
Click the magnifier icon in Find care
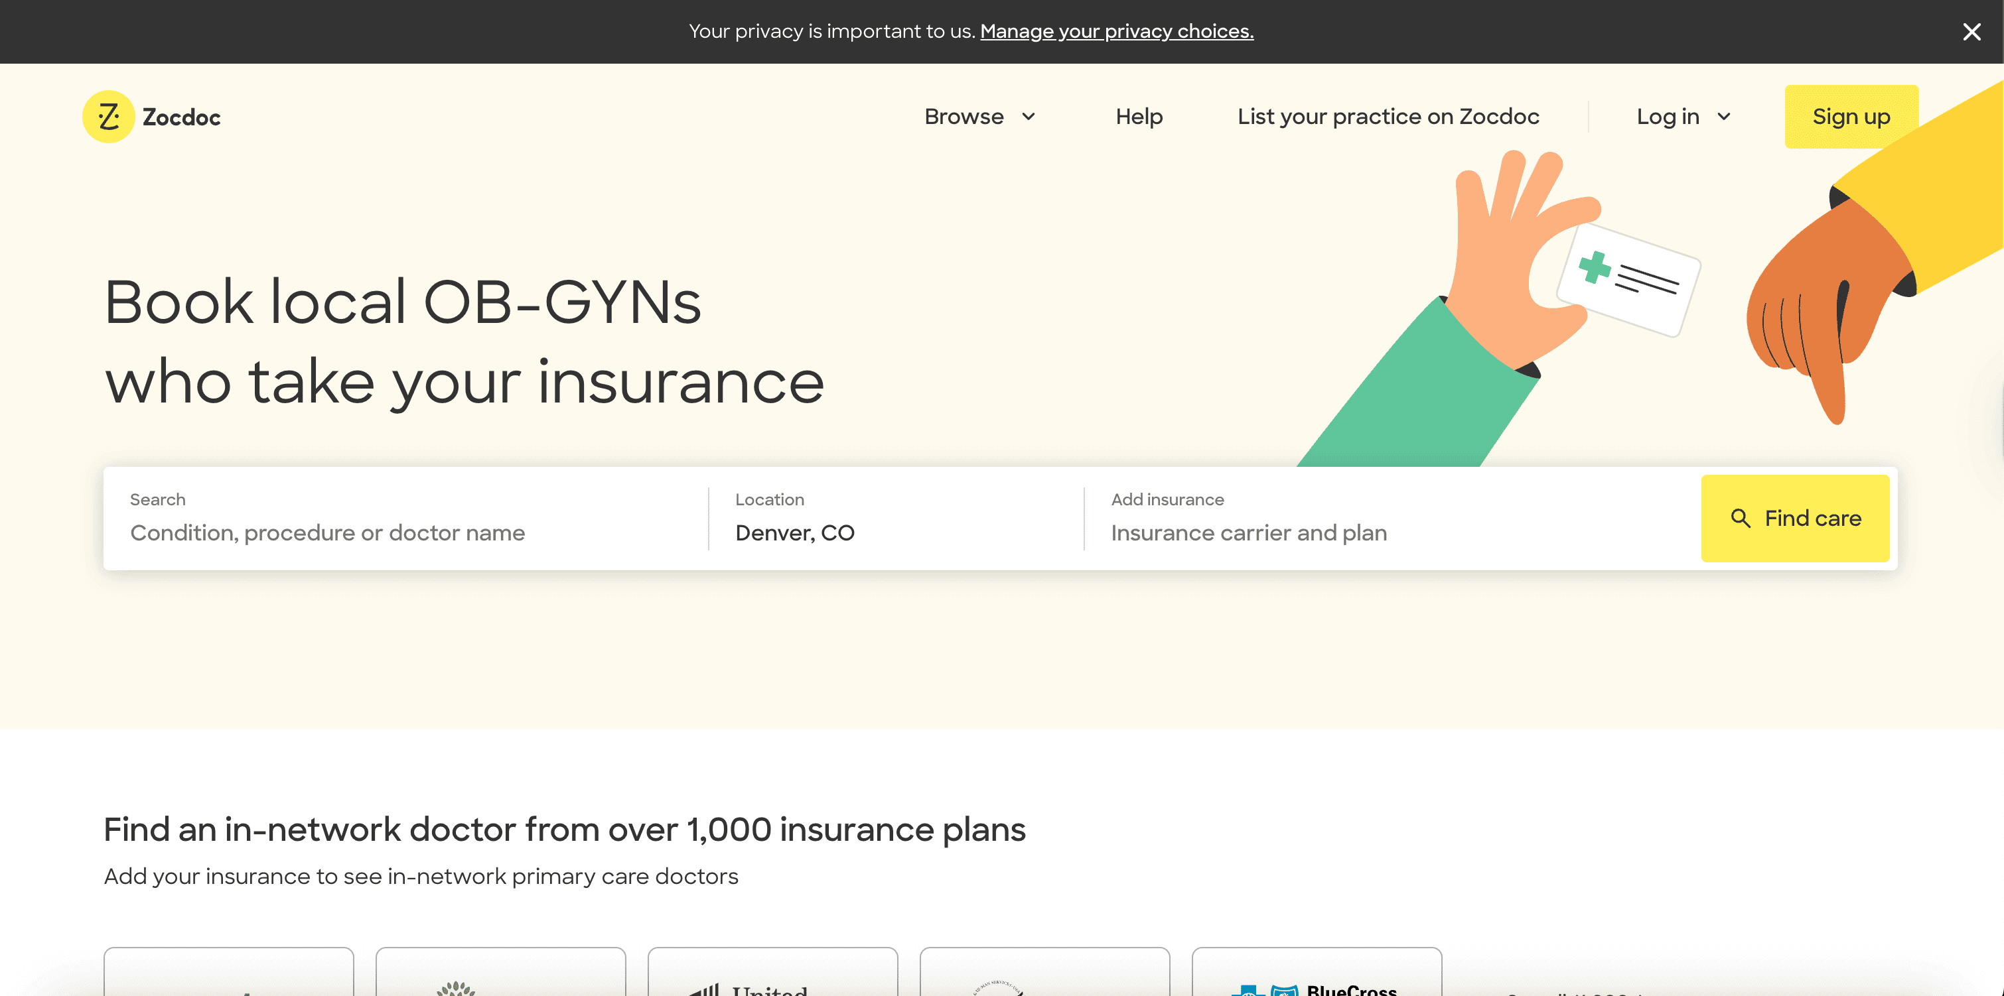point(1741,519)
